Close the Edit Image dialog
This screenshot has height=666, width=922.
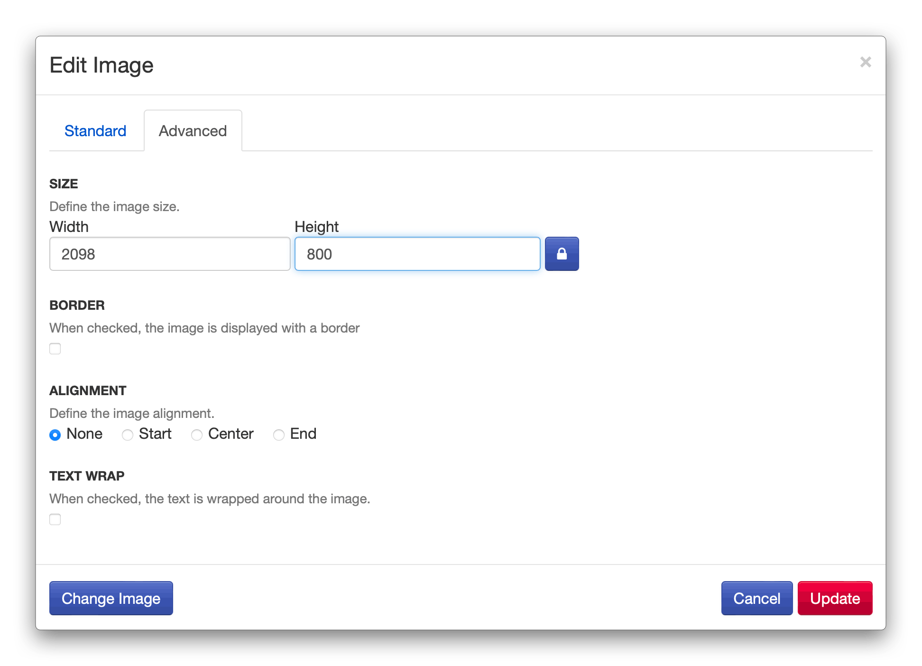pyautogui.click(x=866, y=62)
